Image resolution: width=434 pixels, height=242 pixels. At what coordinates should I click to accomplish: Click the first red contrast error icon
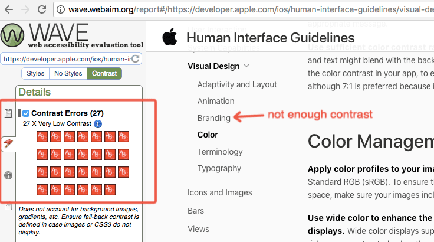42,137
